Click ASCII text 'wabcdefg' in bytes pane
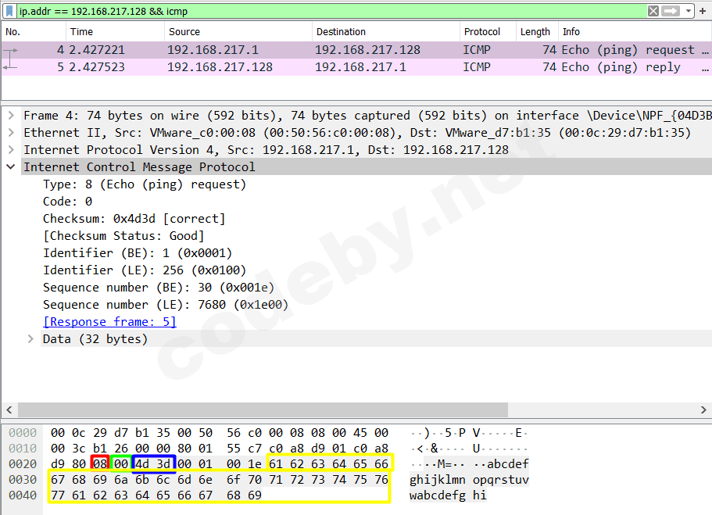712x515 pixels. [x=437, y=495]
